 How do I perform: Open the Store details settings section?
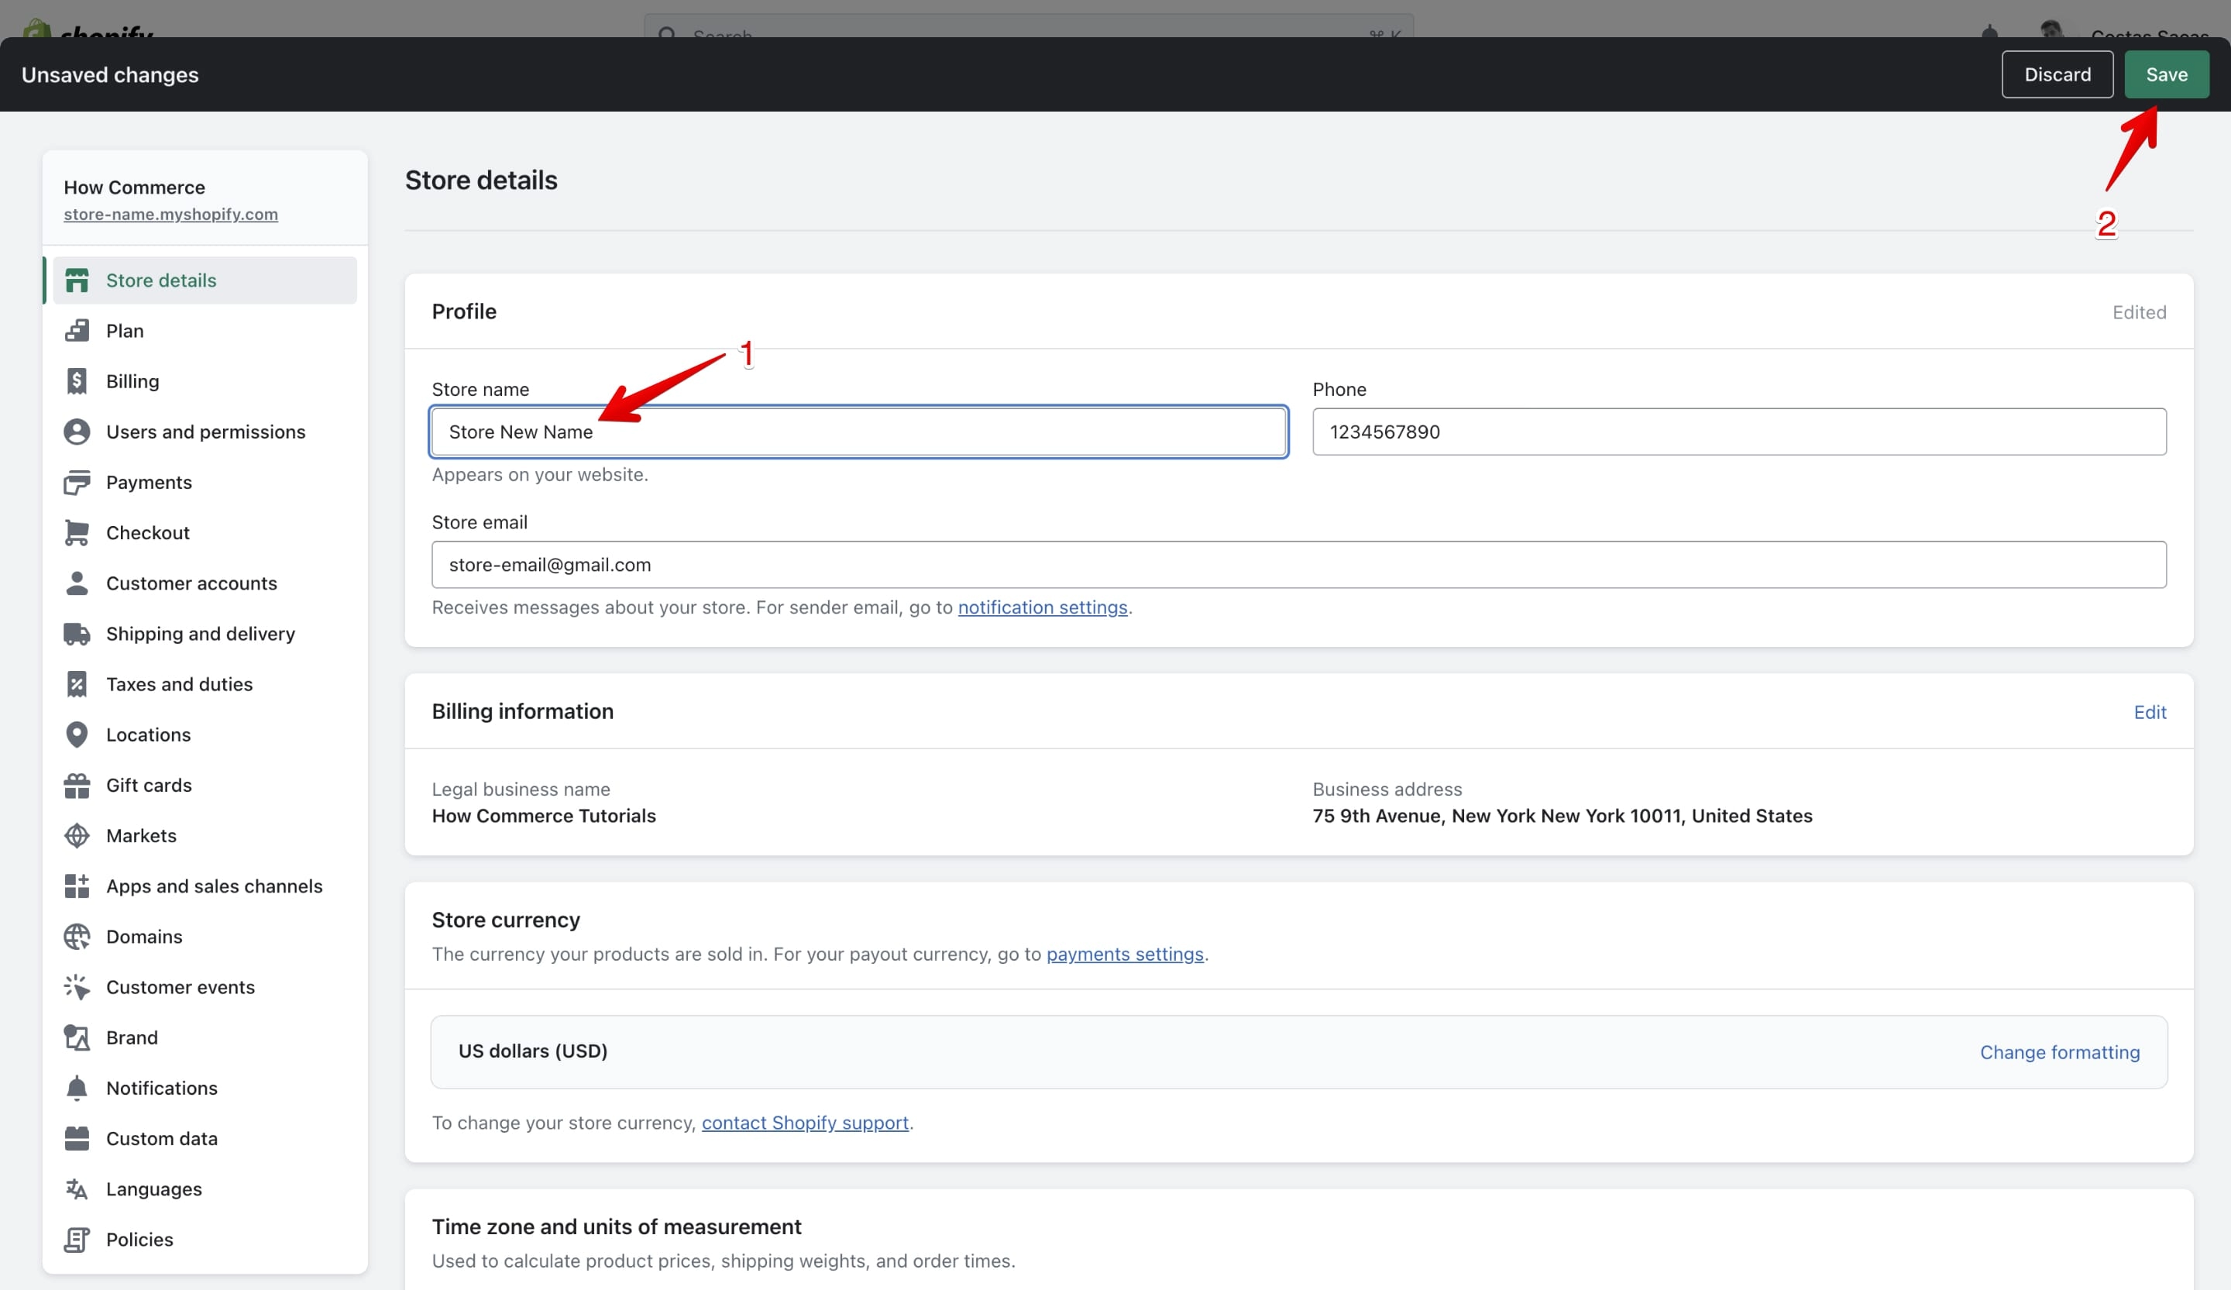click(205, 280)
